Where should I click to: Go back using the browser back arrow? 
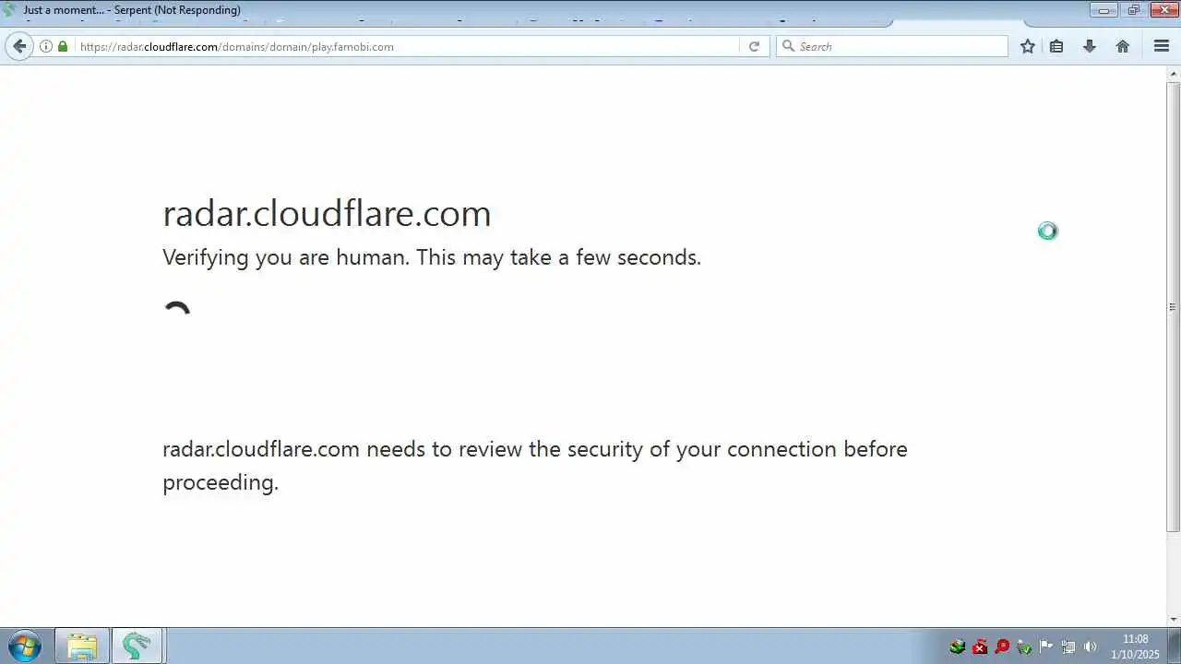point(19,46)
